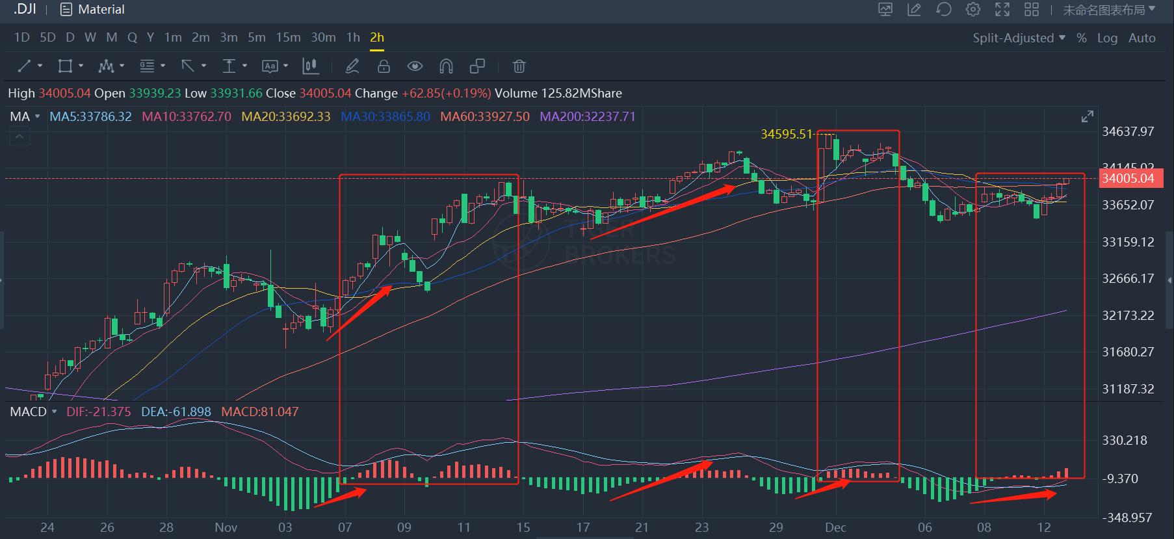Select the W weekly timeframe

point(90,38)
